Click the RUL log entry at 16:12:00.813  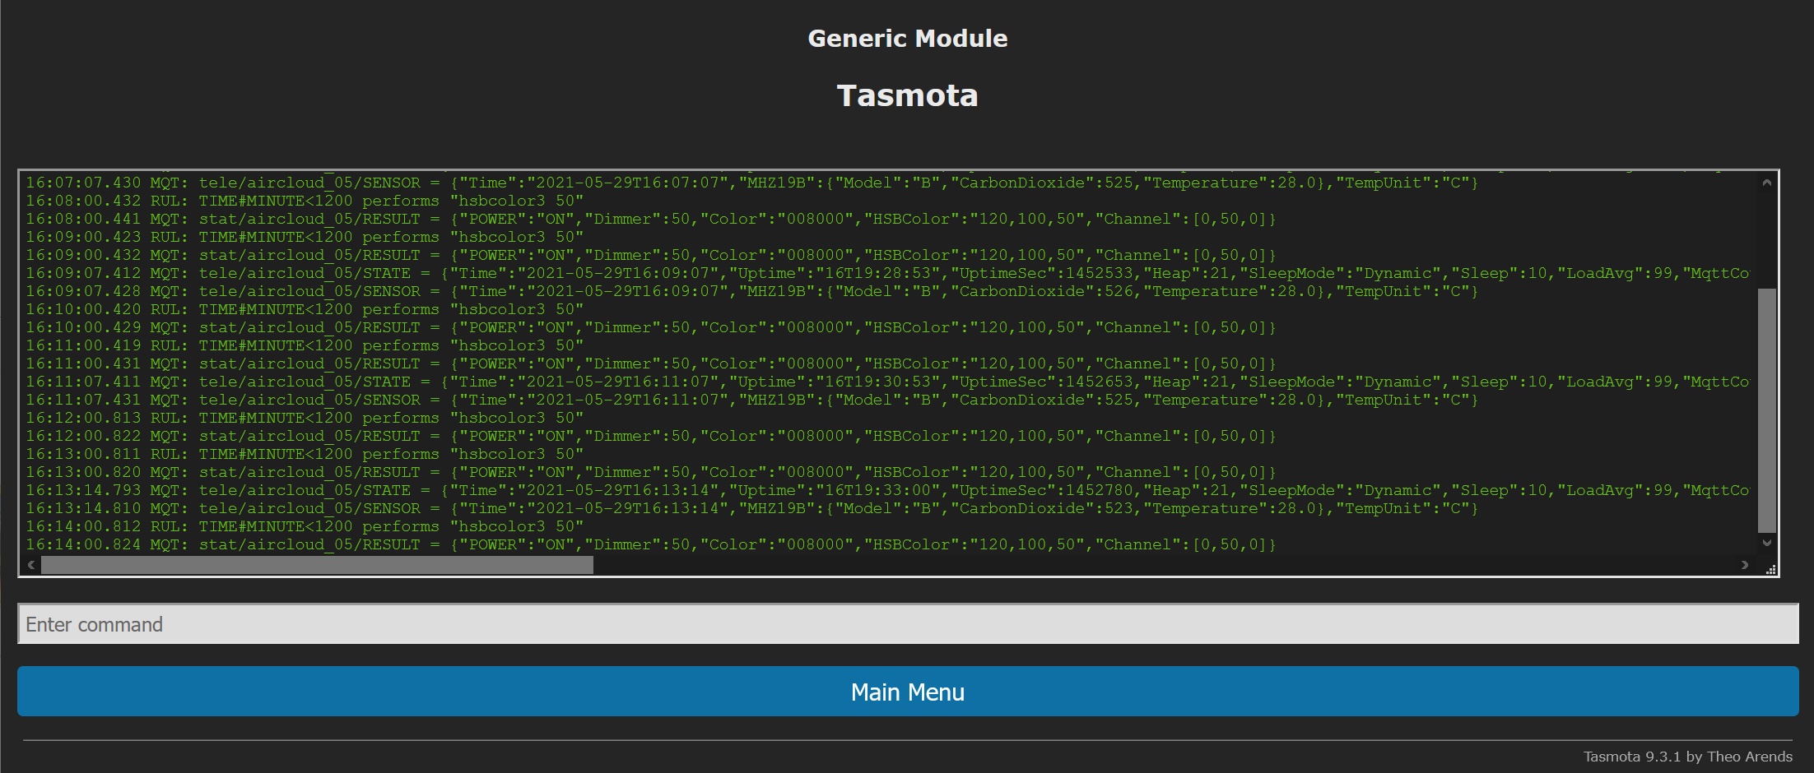305,418
